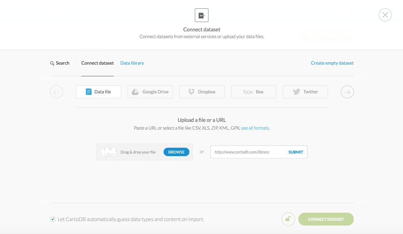Click the 'Upload a file or a URL' heading

coord(202,120)
